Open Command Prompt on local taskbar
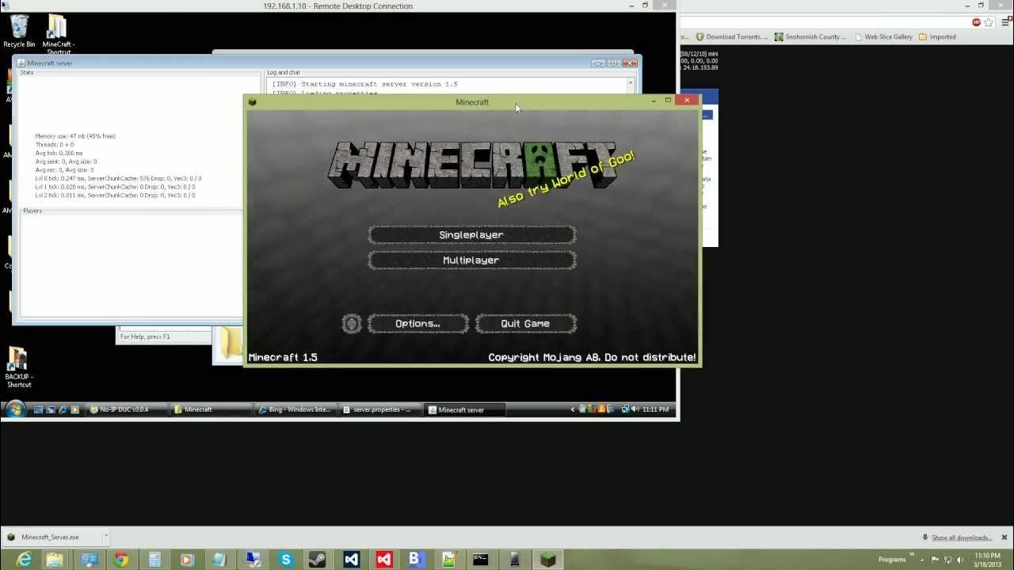 coord(481,560)
